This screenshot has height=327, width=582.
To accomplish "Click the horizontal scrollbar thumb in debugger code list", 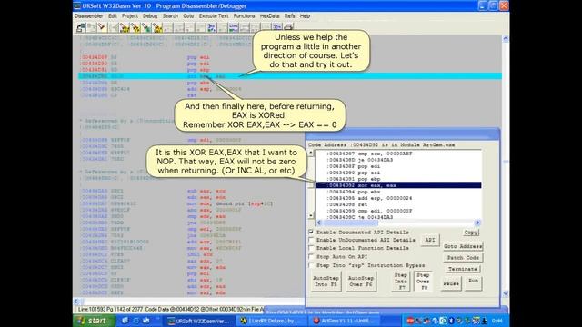I will click(x=351, y=223).
